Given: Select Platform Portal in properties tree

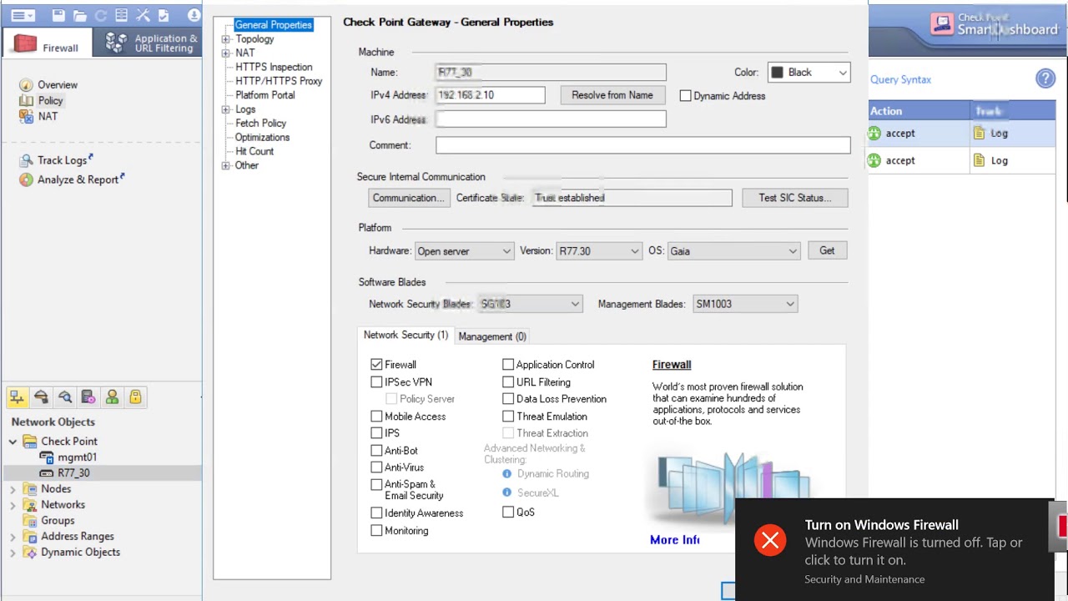Looking at the screenshot, I should click(x=265, y=95).
